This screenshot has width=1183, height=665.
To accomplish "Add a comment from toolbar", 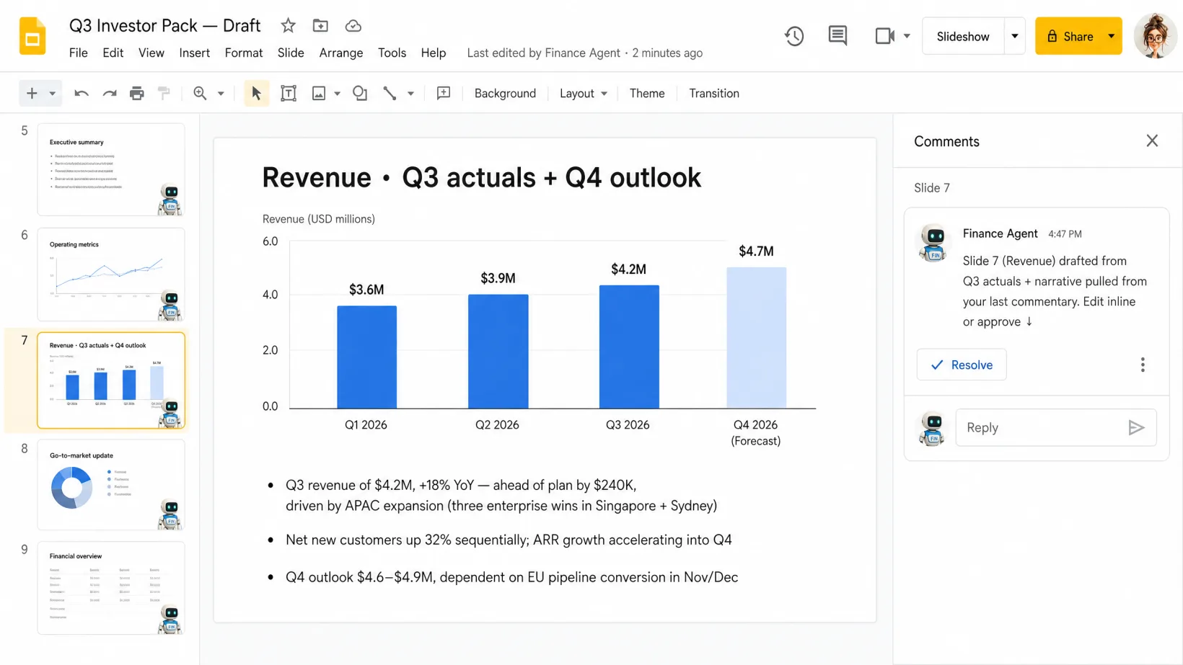I will click(444, 93).
